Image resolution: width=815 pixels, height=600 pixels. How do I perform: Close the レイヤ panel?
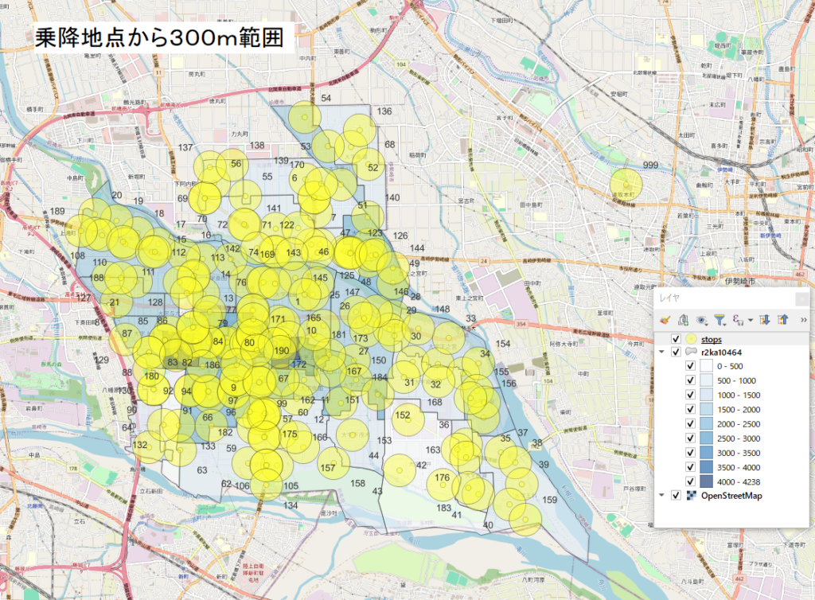(x=801, y=299)
